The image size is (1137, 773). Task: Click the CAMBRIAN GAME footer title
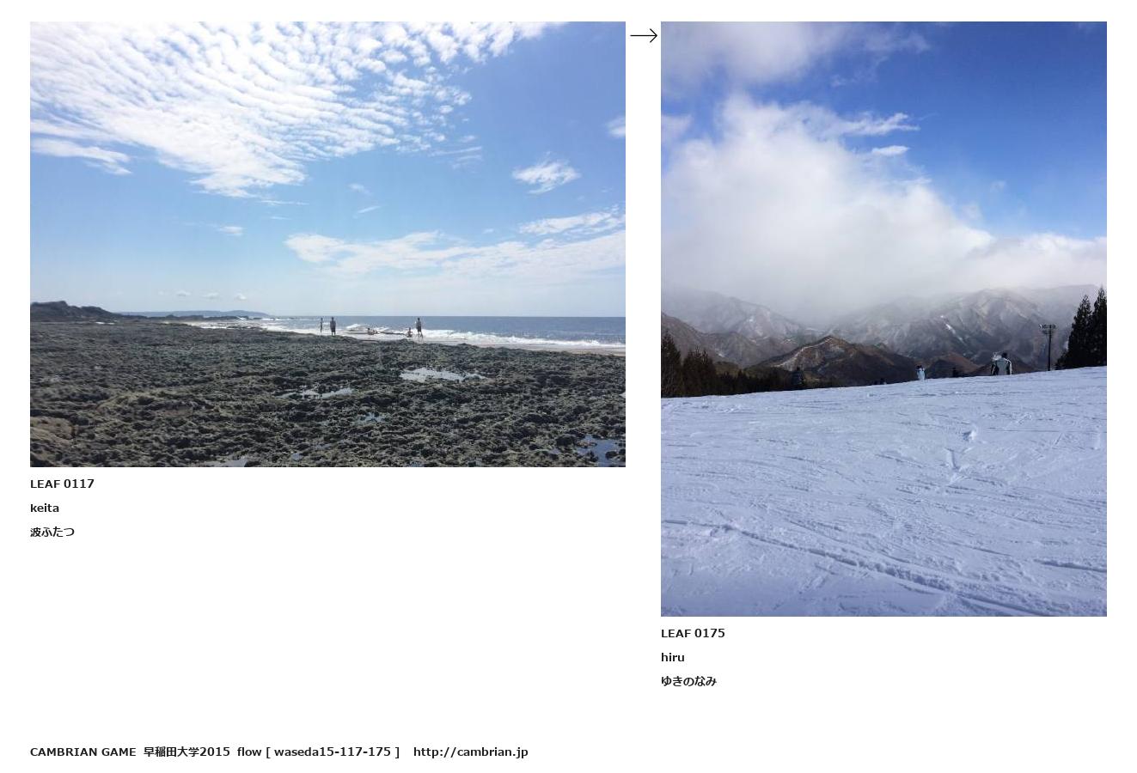coord(83,752)
